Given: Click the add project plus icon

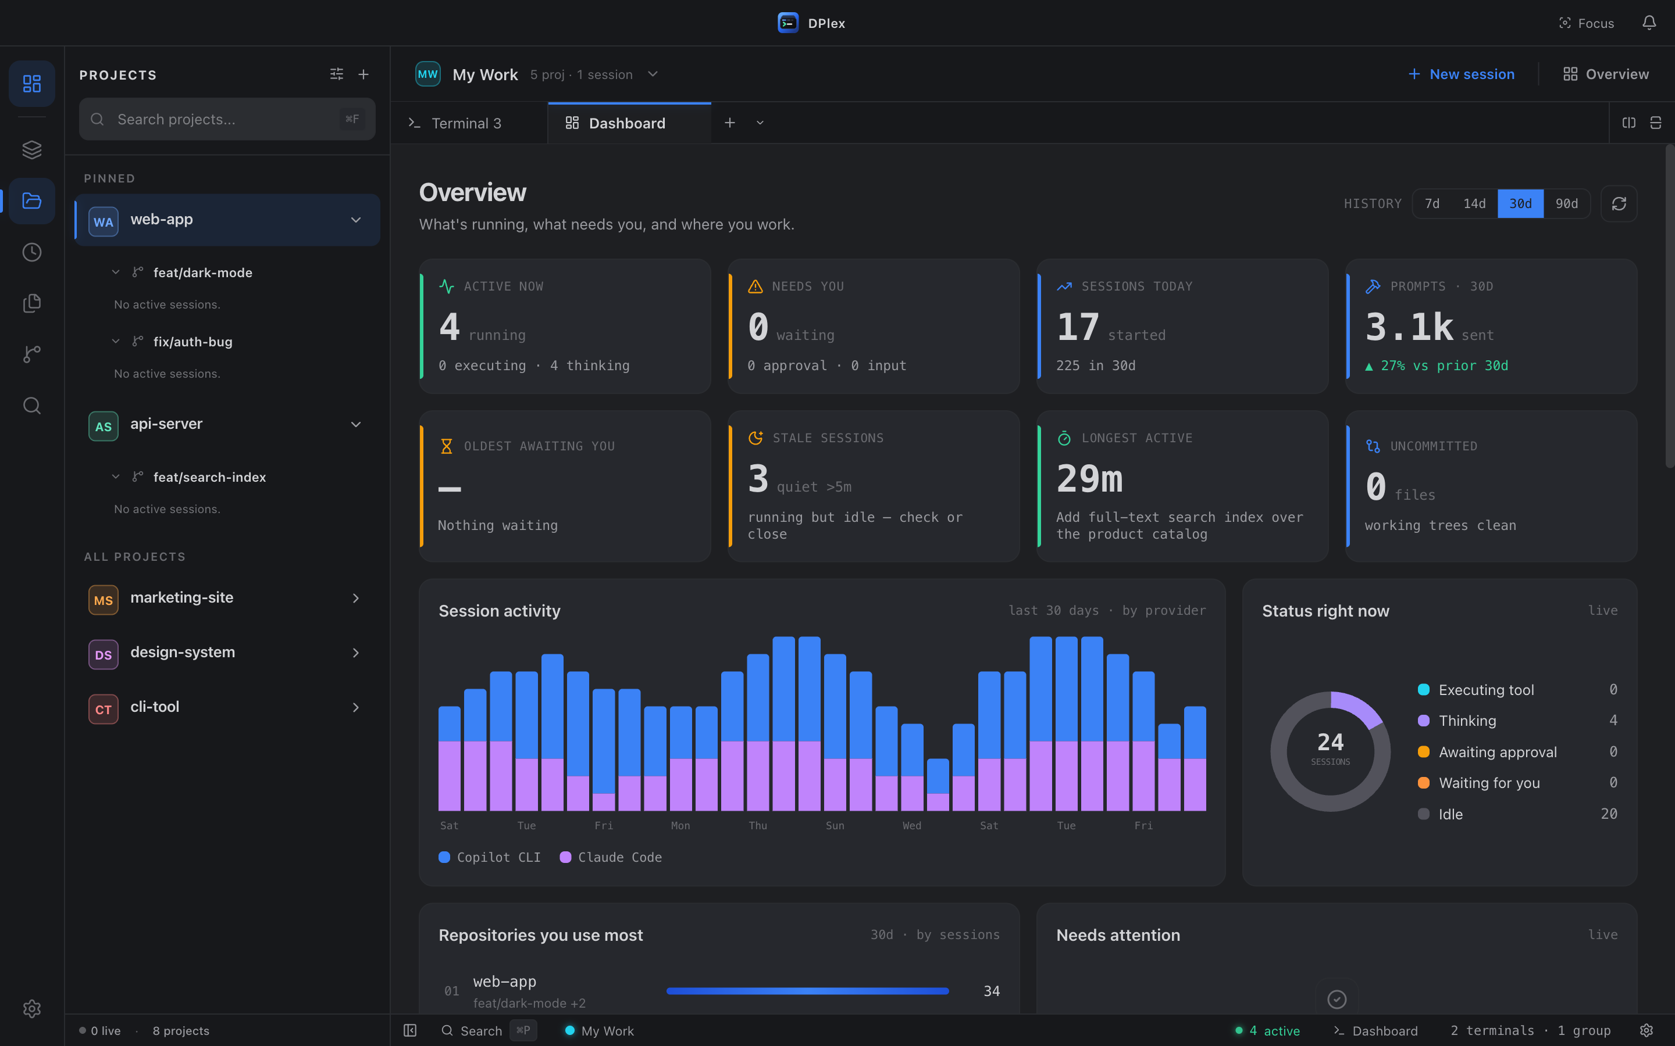Looking at the screenshot, I should click(363, 74).
